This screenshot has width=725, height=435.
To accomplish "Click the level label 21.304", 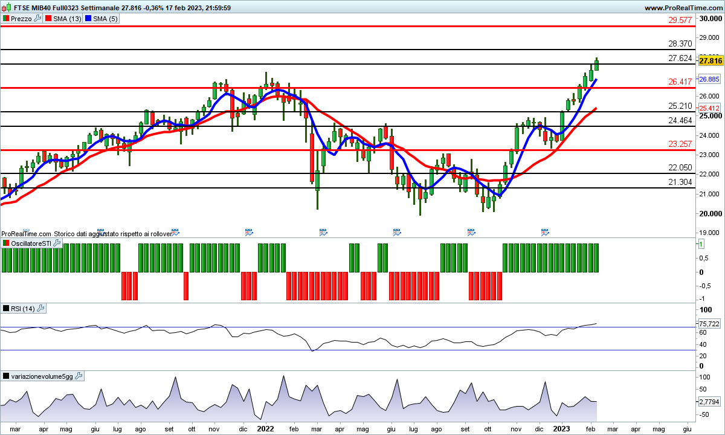I will [x=680, y=182].
